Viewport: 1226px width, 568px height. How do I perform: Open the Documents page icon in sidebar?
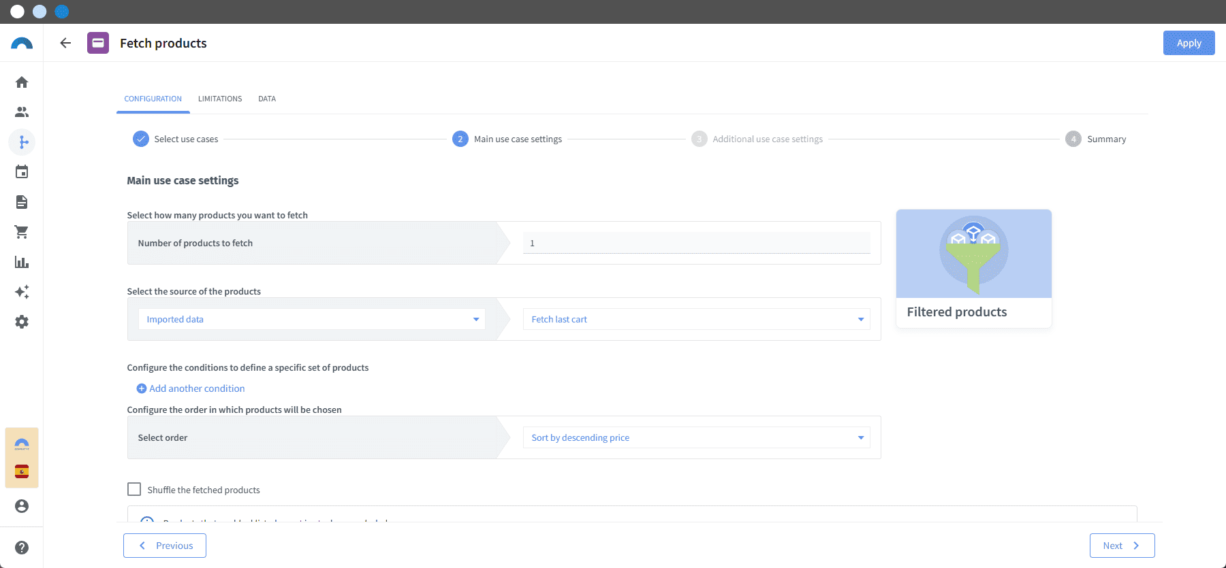(x=22, y=202)
